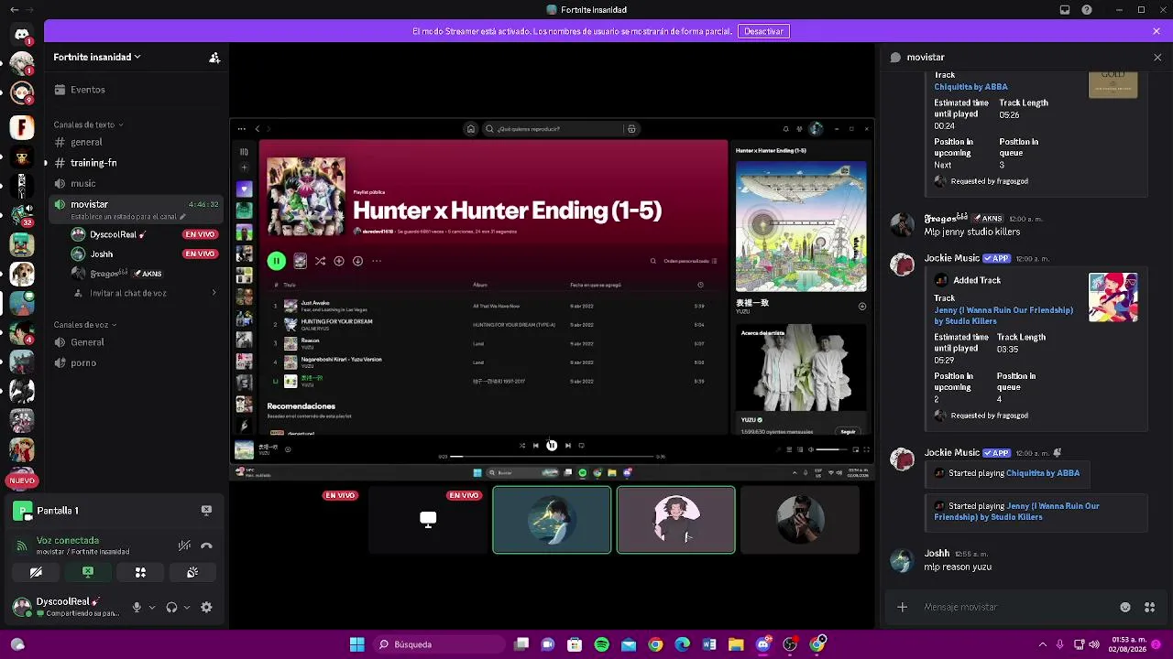Download the Spotify playlist
This screenshot has height=659, width=1173.
click(357, 261)
